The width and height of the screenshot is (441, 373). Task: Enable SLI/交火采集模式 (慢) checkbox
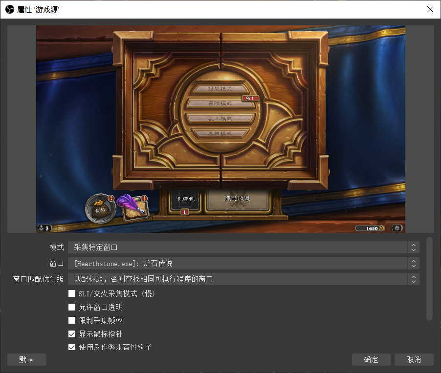point(72,293)
